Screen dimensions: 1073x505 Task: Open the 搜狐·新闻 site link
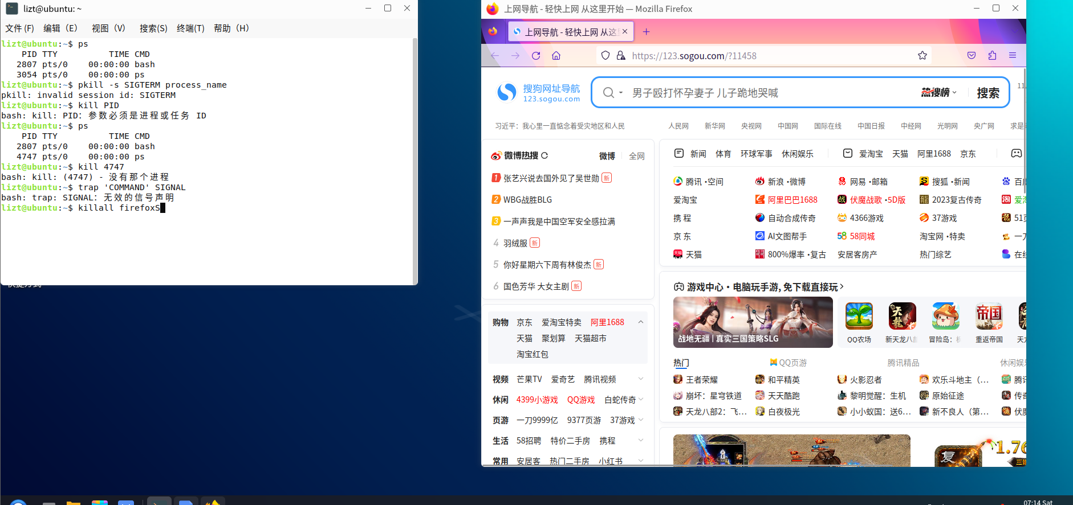[945, 182]
